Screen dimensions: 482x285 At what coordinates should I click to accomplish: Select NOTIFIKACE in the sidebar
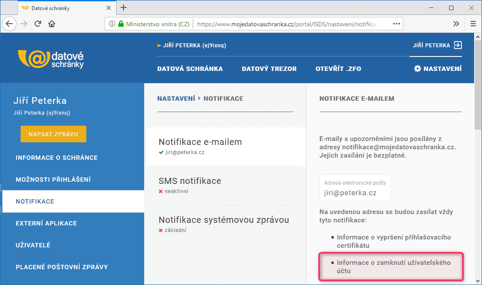pos(73,201)
